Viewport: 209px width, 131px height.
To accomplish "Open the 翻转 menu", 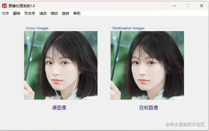I will tap(17, 13).
